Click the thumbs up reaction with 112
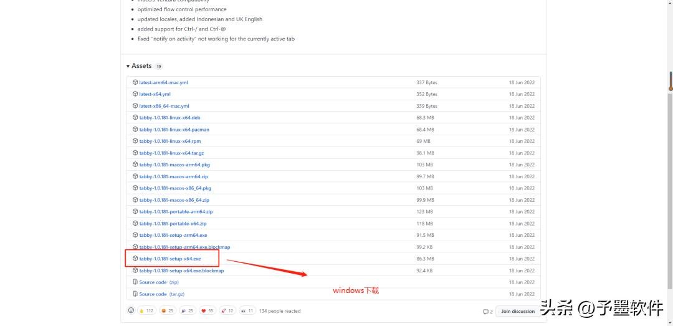673x326 pixels. tap(147, 310)
